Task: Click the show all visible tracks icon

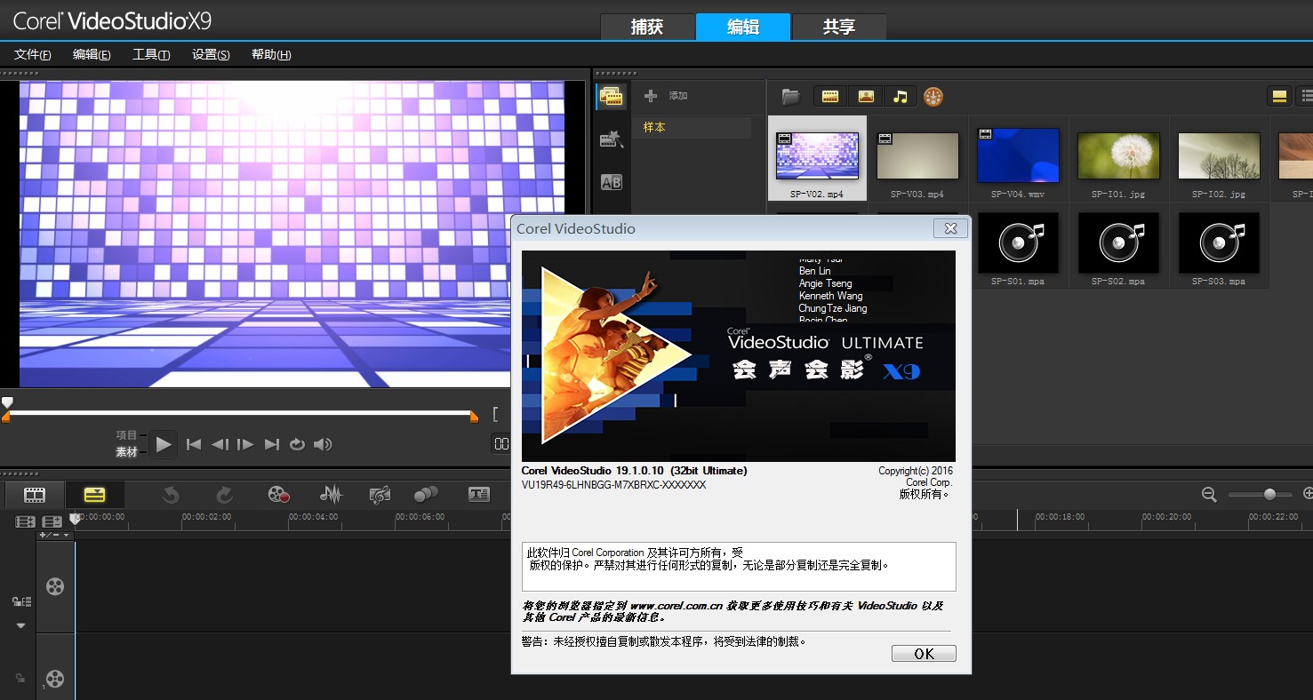Action: [x=26, y=522]
